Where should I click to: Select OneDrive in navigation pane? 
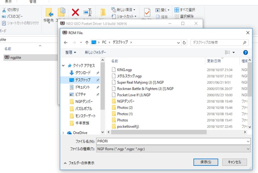tap(80, 133)
